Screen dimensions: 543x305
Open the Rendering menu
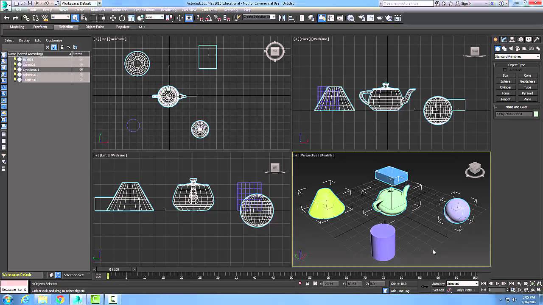point(169,10)
